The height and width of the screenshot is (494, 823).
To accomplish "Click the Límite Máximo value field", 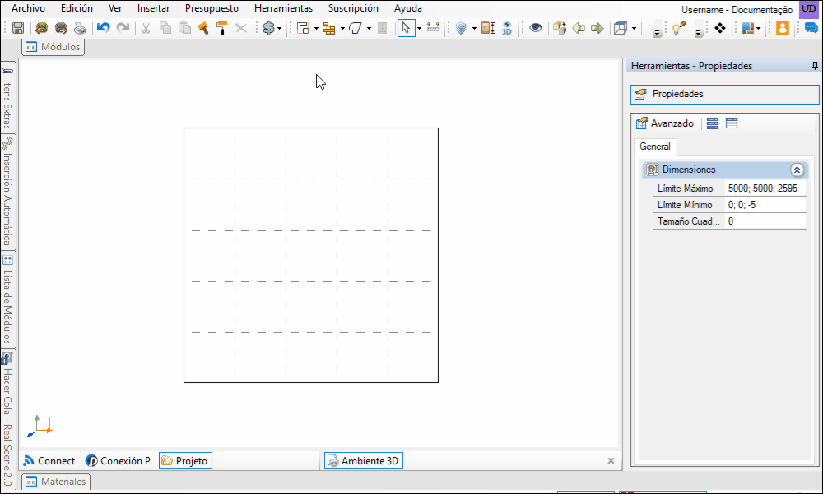I will click(x=765, y=189).
